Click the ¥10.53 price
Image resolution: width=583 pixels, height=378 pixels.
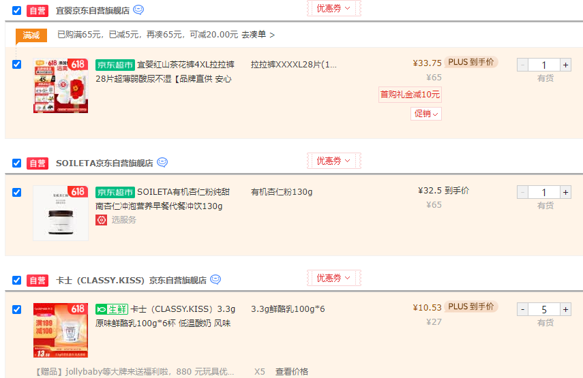(428, 307)
